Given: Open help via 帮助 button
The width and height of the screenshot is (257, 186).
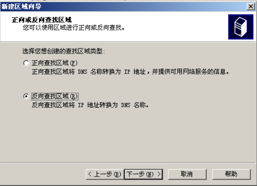Looking at the screenshot, I should pyautogui.click(x=231, y=174).
